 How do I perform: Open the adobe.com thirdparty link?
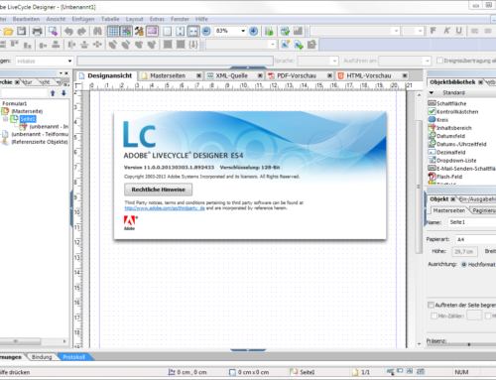click(x=165, y=208)
